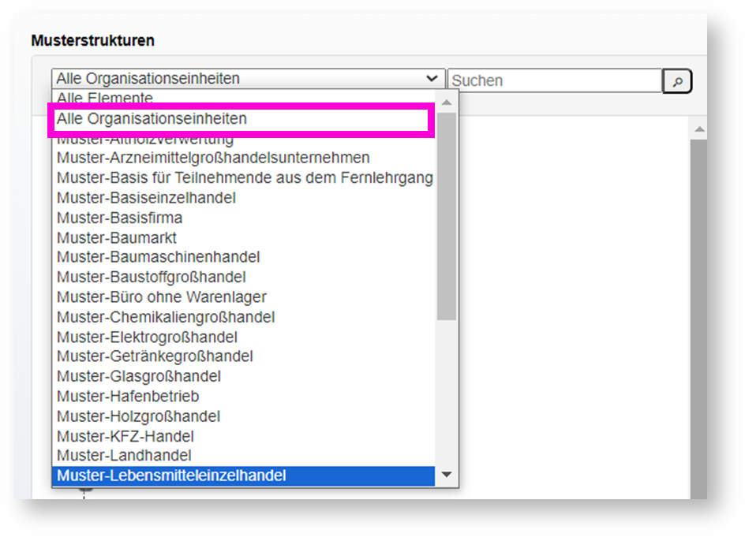Open the Alle Organisationseinheiten dropdown box
The height and width of the screenshot is (537, 745).
248,79
